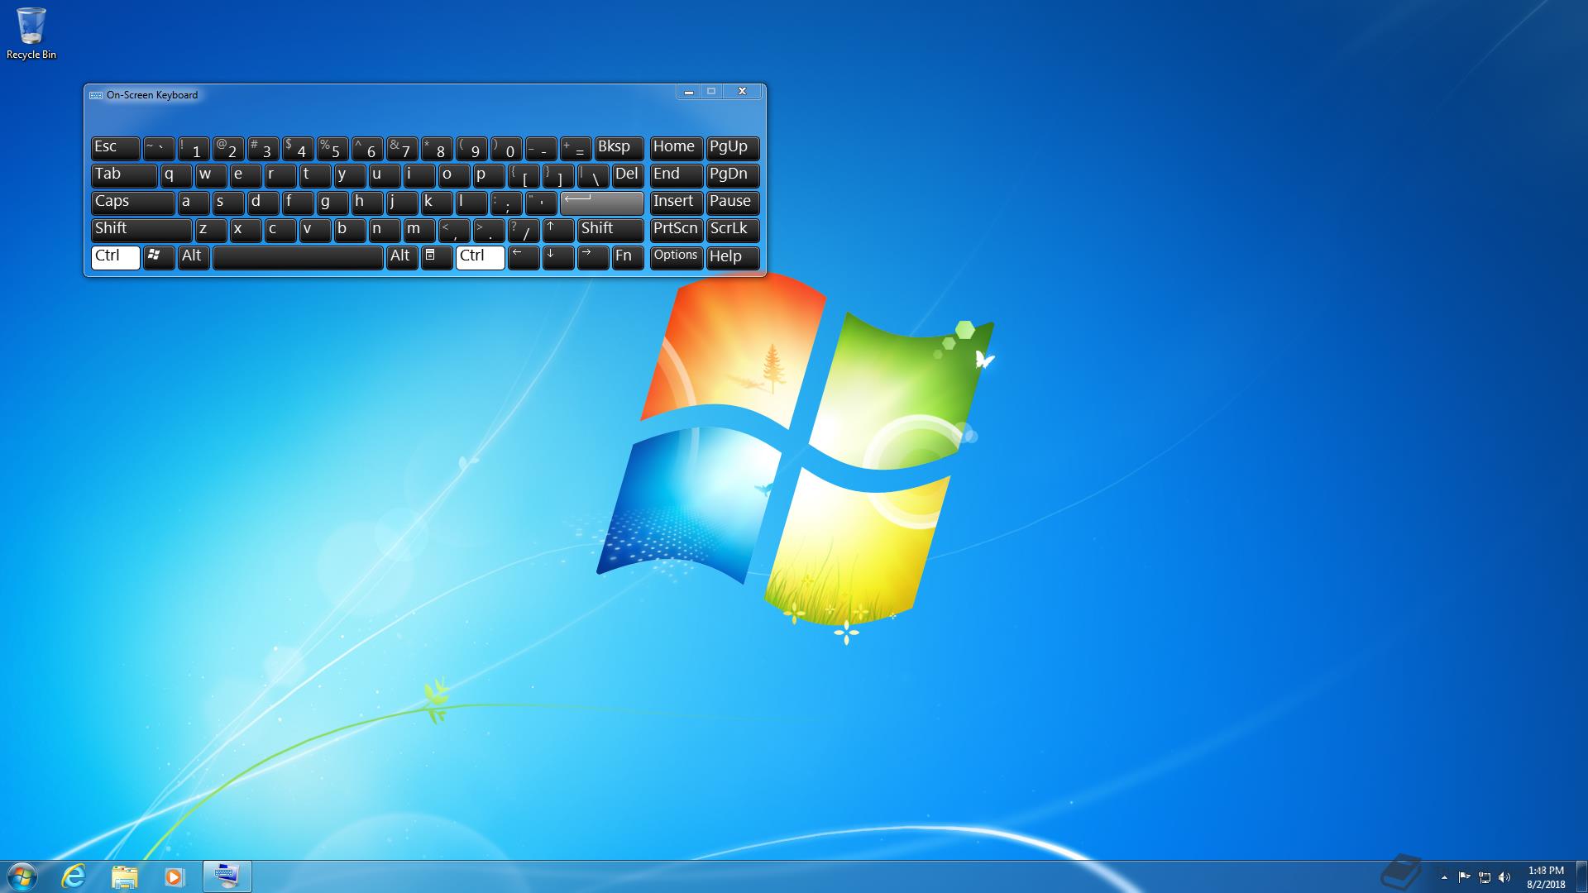This screenshot has height=893, width=1588.
Task: Click the PrtScn key
Action: 674,228
